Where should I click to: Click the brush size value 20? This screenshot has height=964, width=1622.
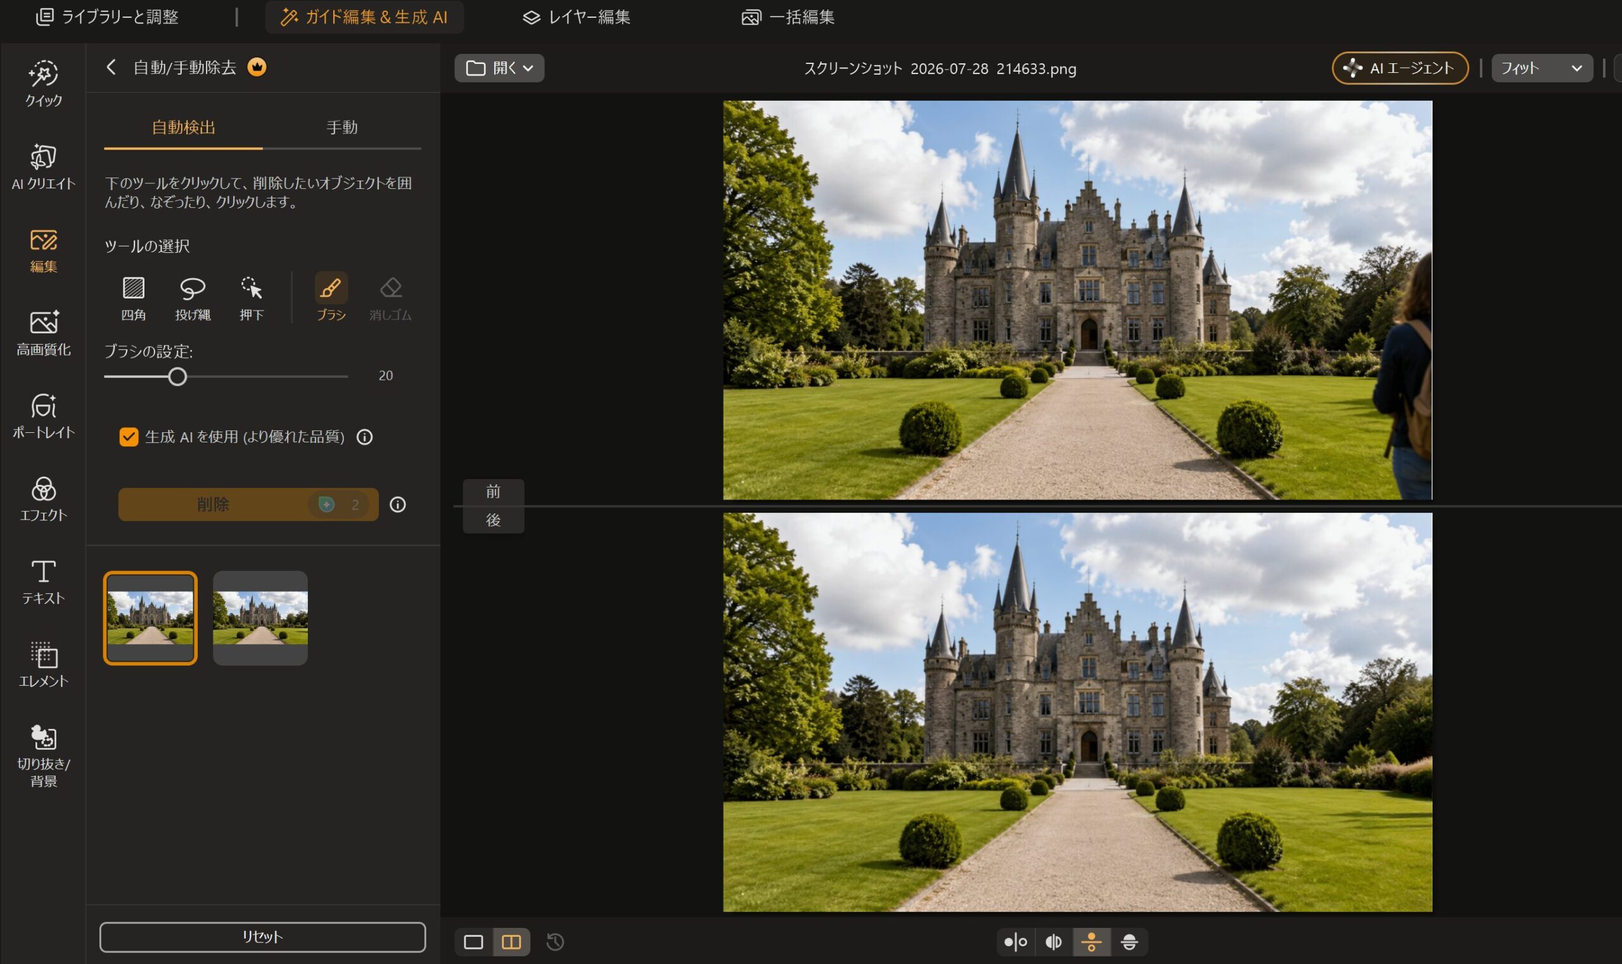click(386, 375)
